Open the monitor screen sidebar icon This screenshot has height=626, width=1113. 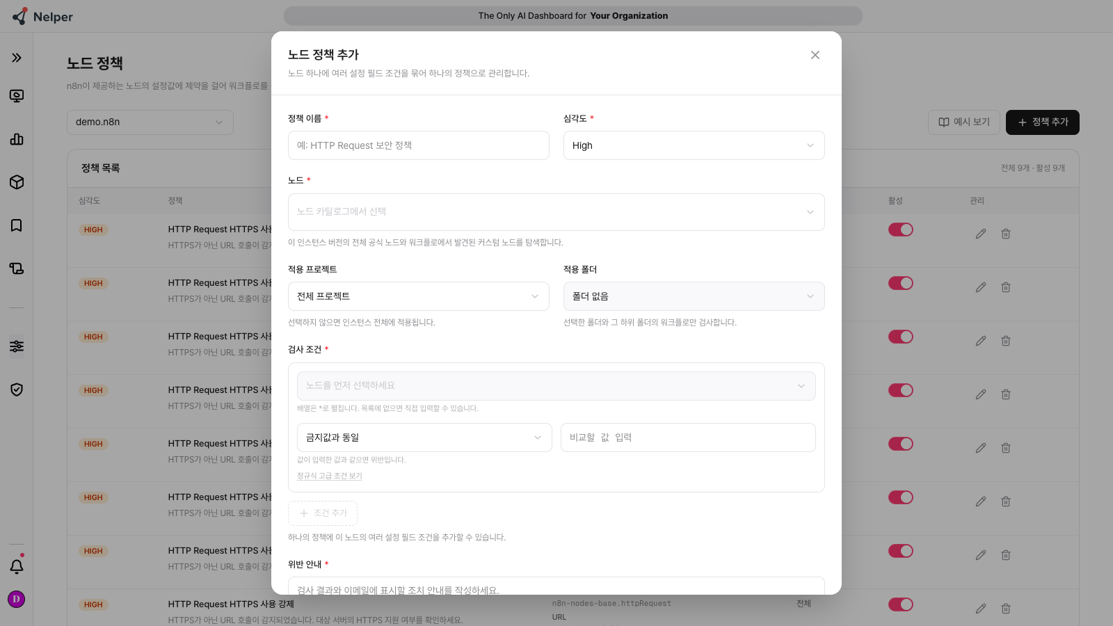click(x=17, y=96)
